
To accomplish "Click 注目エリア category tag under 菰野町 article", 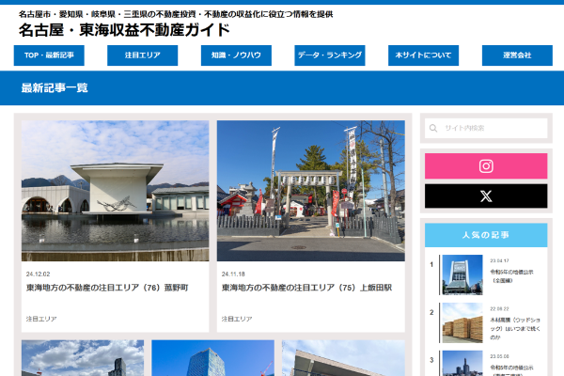I will pyautogui.click(x=41, y=319).
